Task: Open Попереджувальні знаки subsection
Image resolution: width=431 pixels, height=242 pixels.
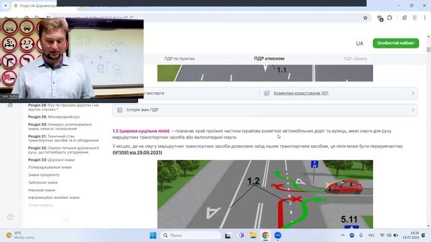Action: coord(50,167)
